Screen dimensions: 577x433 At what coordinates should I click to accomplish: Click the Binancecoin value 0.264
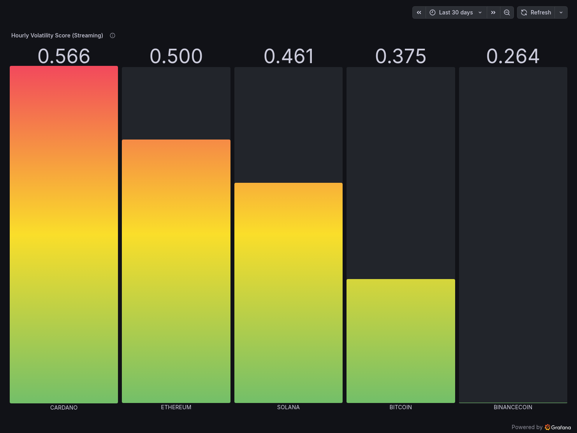click(x=513, y=56)
